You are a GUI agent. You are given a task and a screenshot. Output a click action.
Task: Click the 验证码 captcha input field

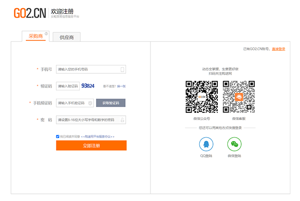click(x=67, y=86)
